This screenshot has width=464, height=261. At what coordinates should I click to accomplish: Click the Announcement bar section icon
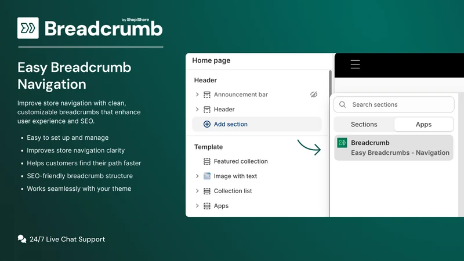[207, 95]
